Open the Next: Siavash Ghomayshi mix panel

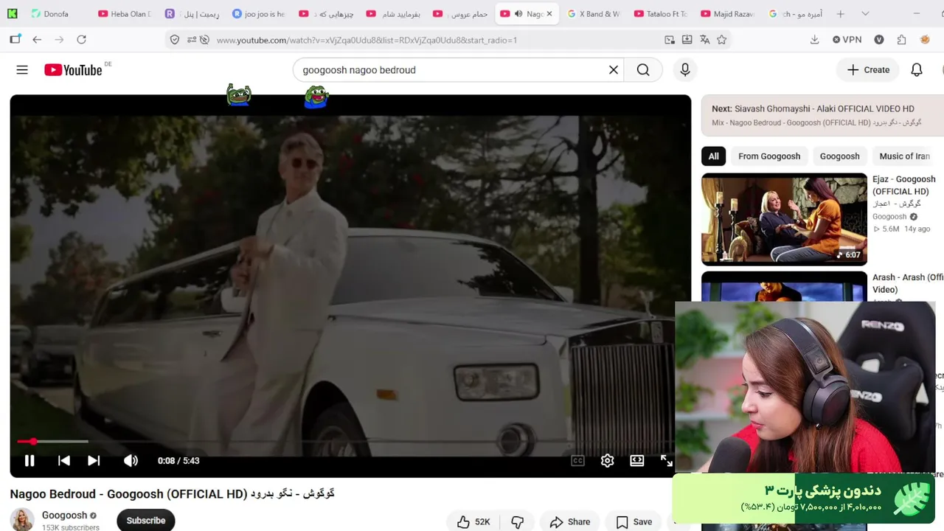(x=822, y=115)
